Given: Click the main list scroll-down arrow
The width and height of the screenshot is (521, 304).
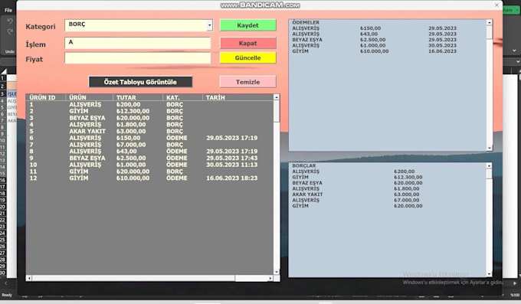Looking at the screenshot, I should [x=277, y=272].
